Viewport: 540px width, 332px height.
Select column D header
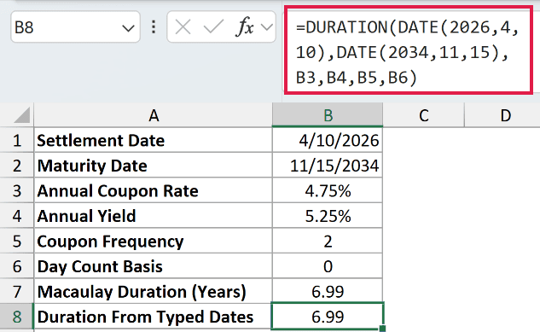click(x=502, y=115)
